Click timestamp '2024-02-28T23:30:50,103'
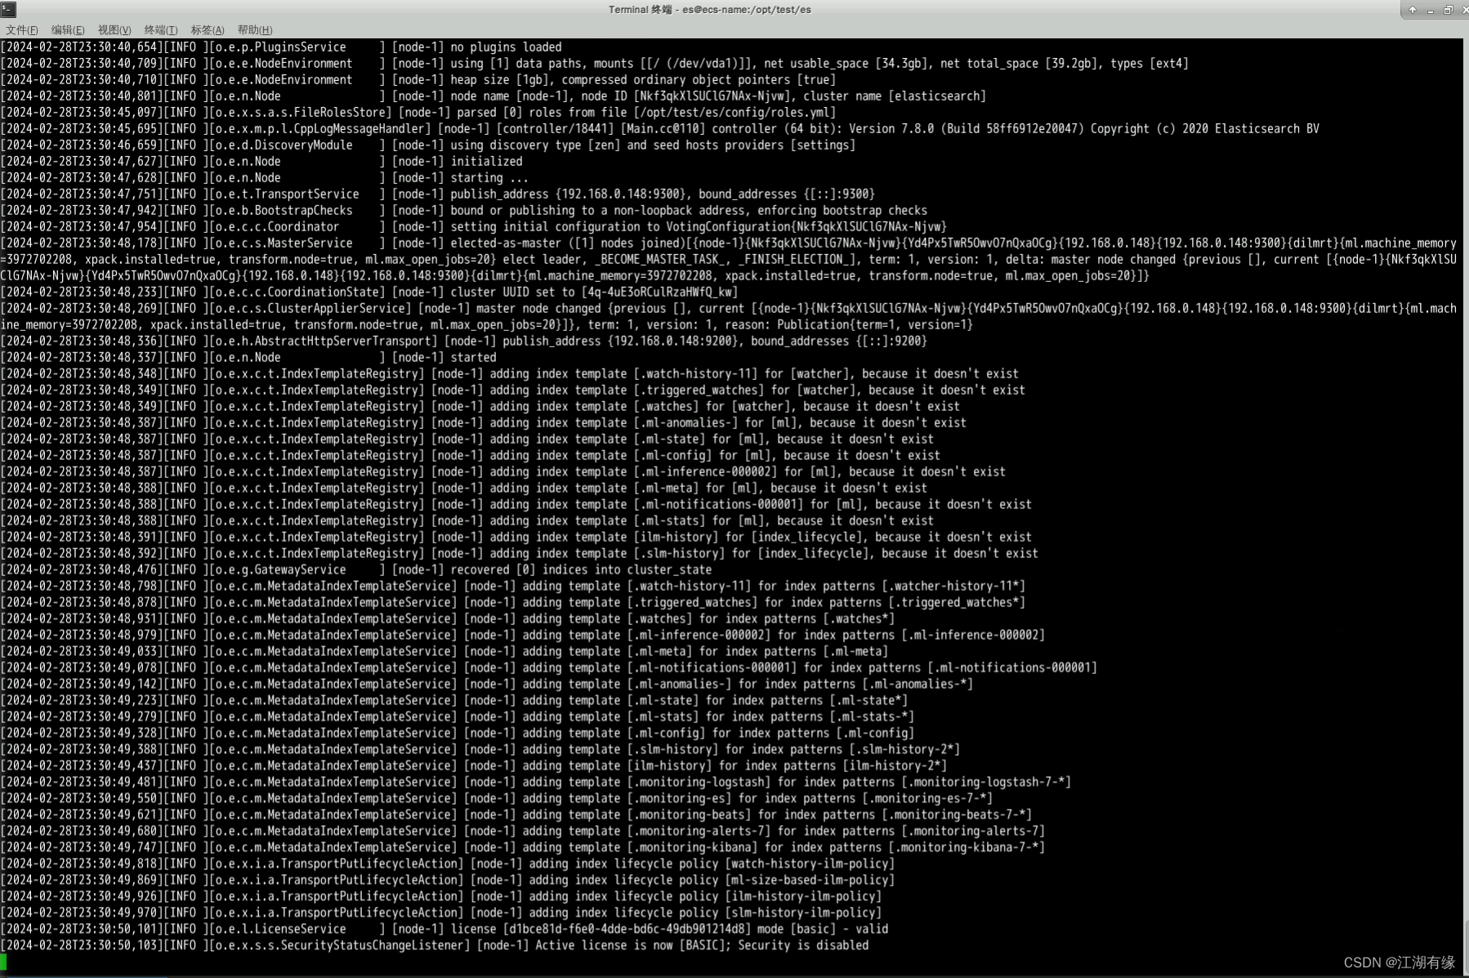Image resolution: width=1469 pixels, height=978 pixels. (81, 946)
